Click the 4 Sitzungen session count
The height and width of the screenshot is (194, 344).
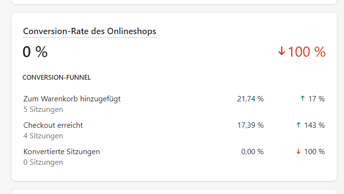pos(43,136)
